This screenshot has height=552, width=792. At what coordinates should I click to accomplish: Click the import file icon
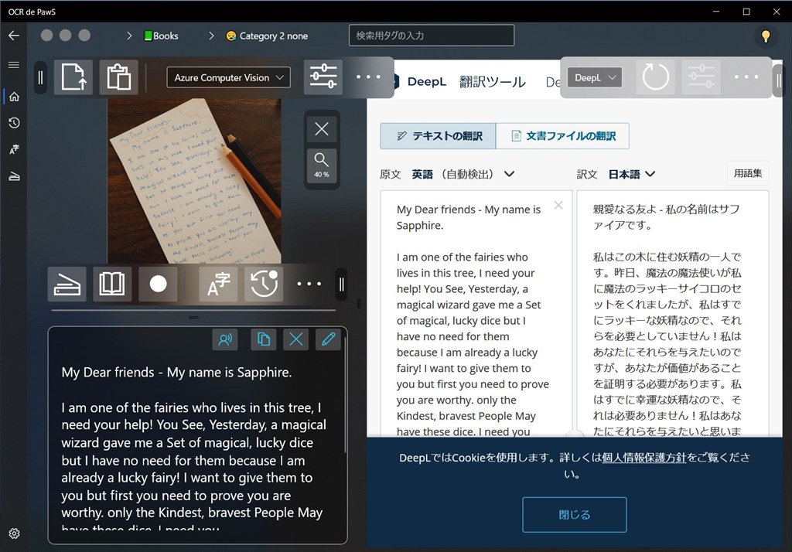pyautogui.click(x=73, y=77)
